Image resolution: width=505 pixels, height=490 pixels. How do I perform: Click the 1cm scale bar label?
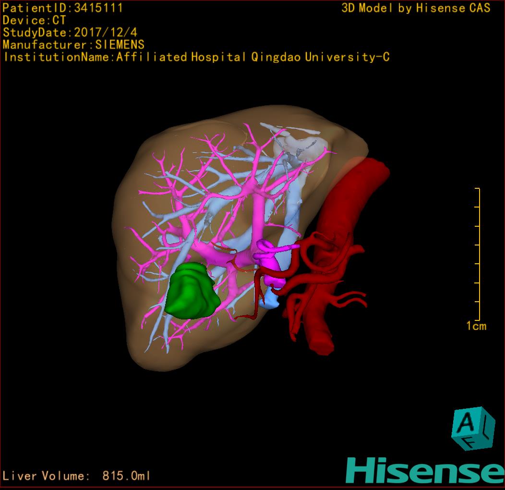[x=476, y=326]
